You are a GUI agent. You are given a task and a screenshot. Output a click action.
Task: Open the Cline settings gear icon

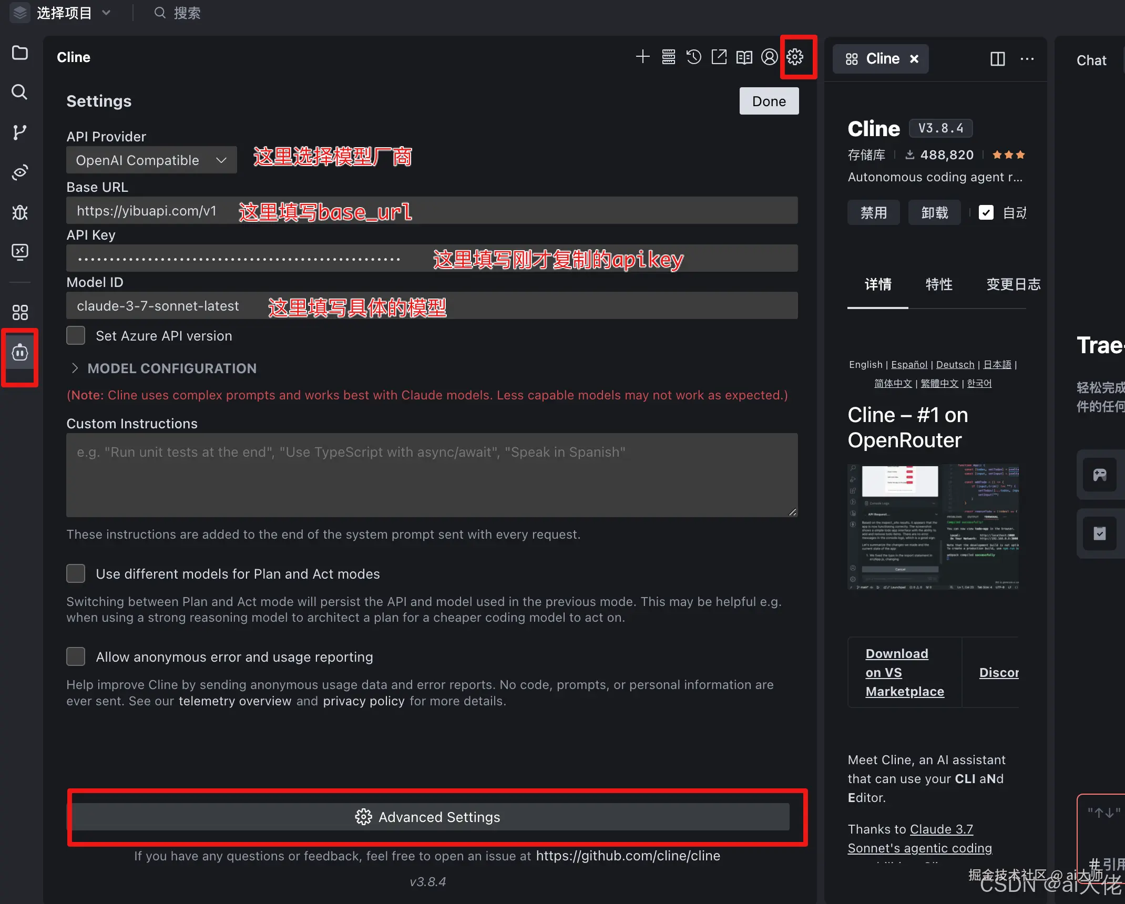pyautogui.click(x=795, y=57)
